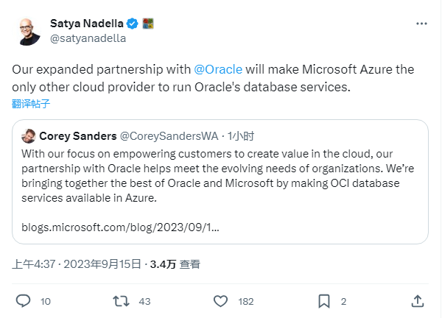442x318 pixels.
Task: Click the share upload icon
Action: tap(417, 301)
